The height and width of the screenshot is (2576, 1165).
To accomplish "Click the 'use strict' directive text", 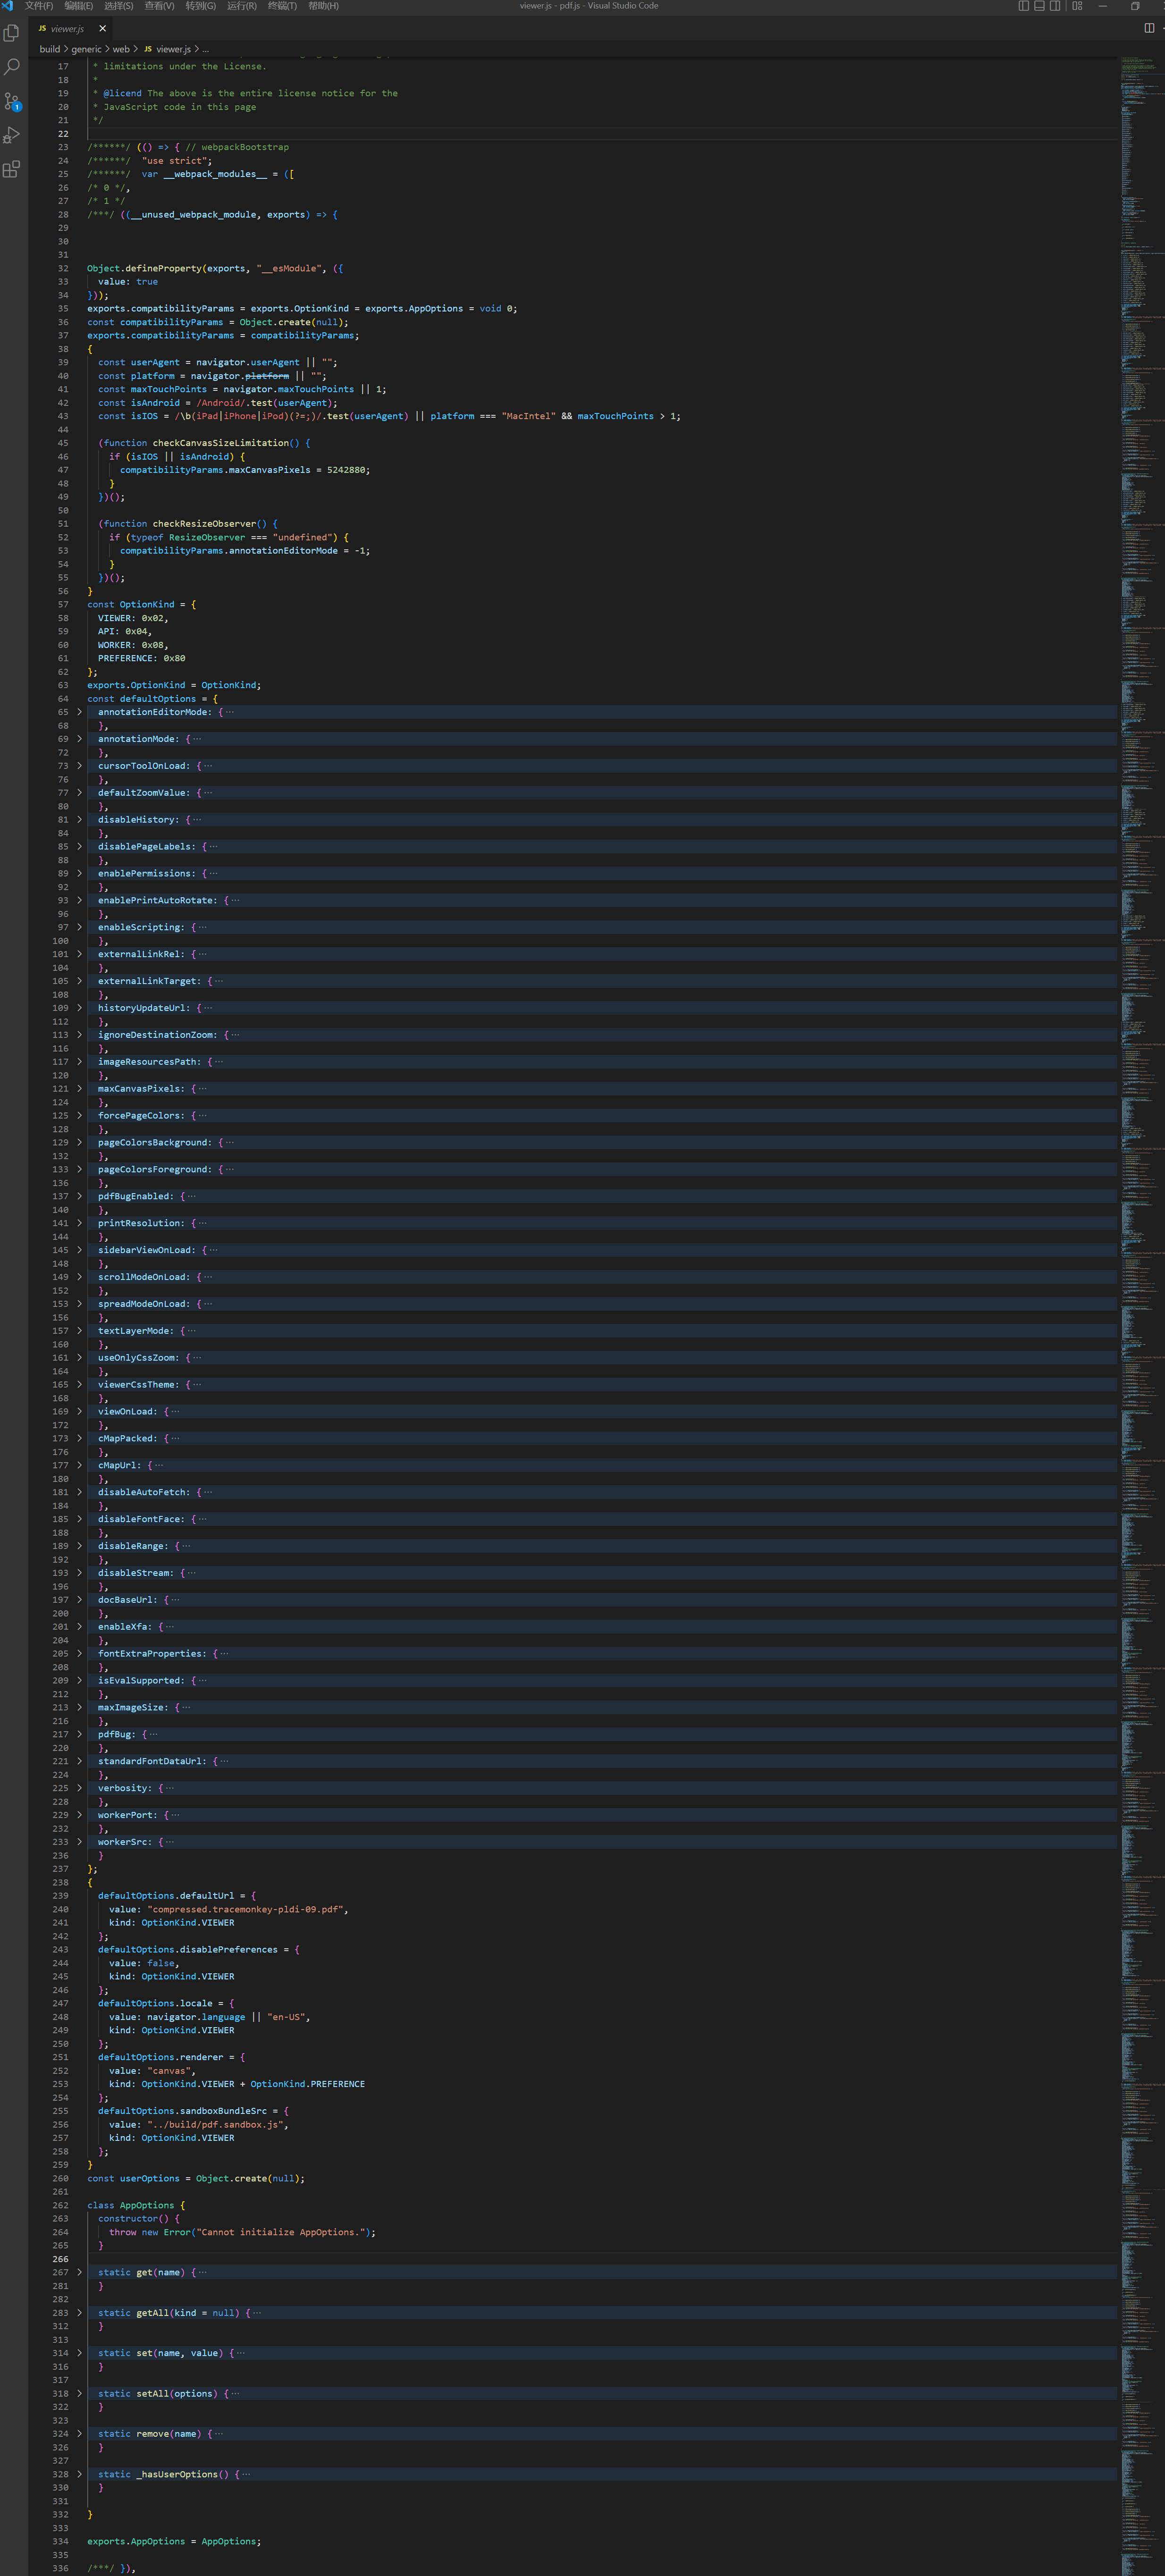I will [x=176, y=160].
